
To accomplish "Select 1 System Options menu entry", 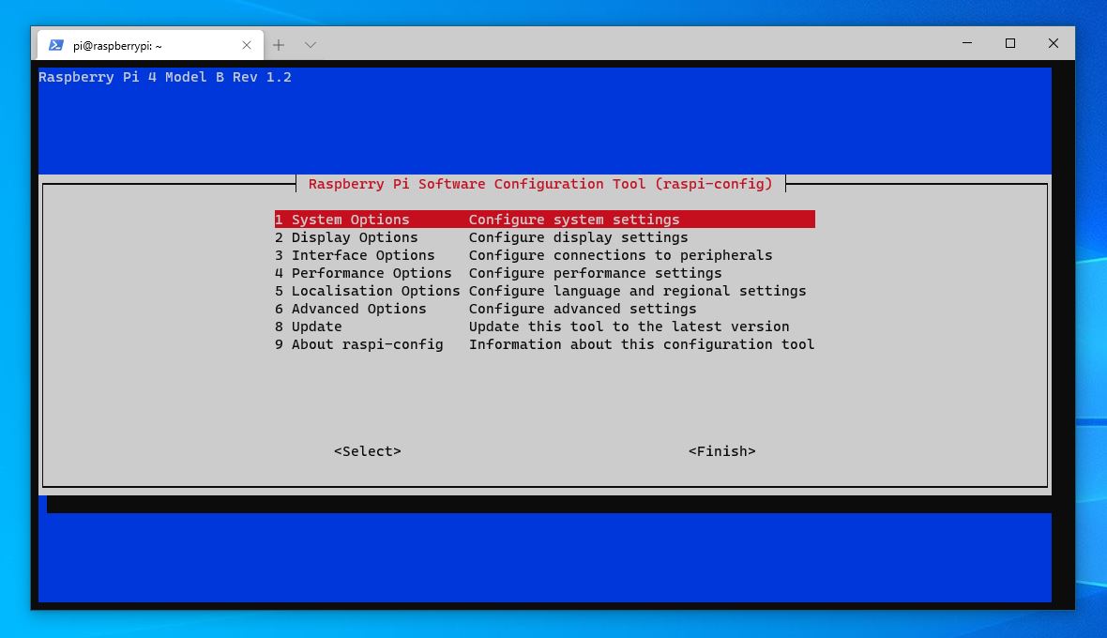I will 544,220.
